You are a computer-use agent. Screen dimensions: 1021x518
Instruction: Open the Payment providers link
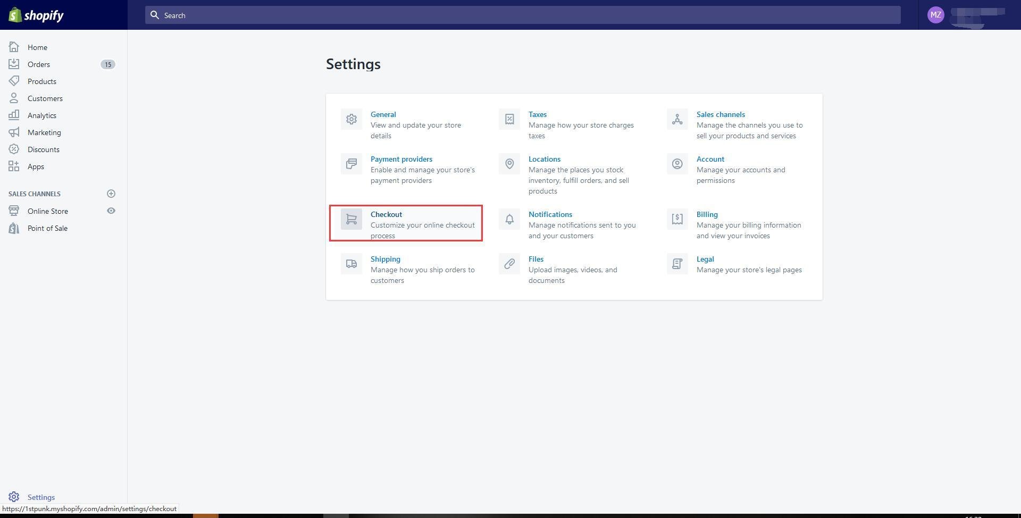click(x=401, y=159)
